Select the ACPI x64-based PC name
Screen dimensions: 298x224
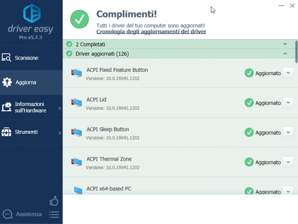pyautogui.click(x=109, y=189)
